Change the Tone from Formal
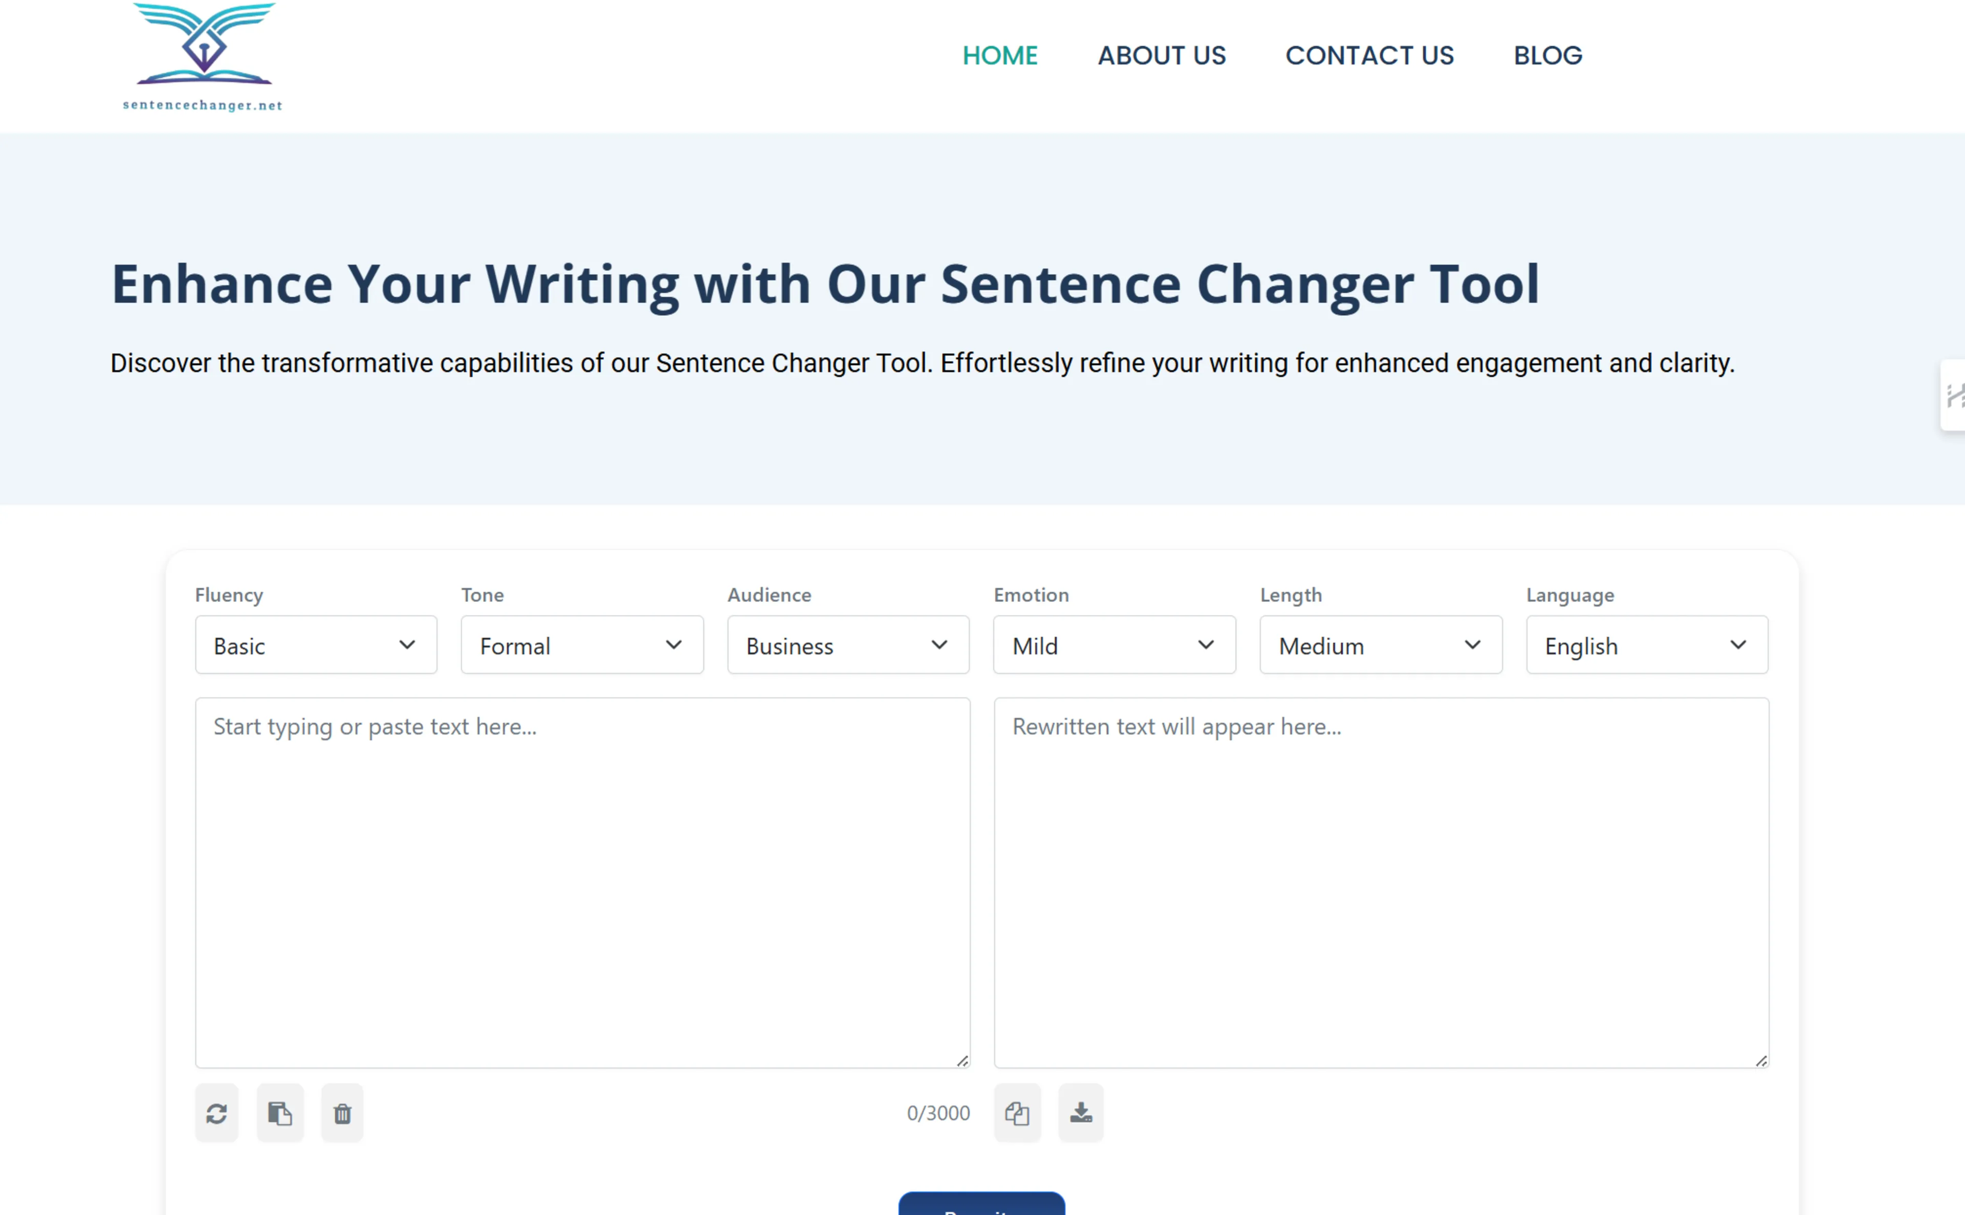The image size is (1965, 1215). [582, 644]
